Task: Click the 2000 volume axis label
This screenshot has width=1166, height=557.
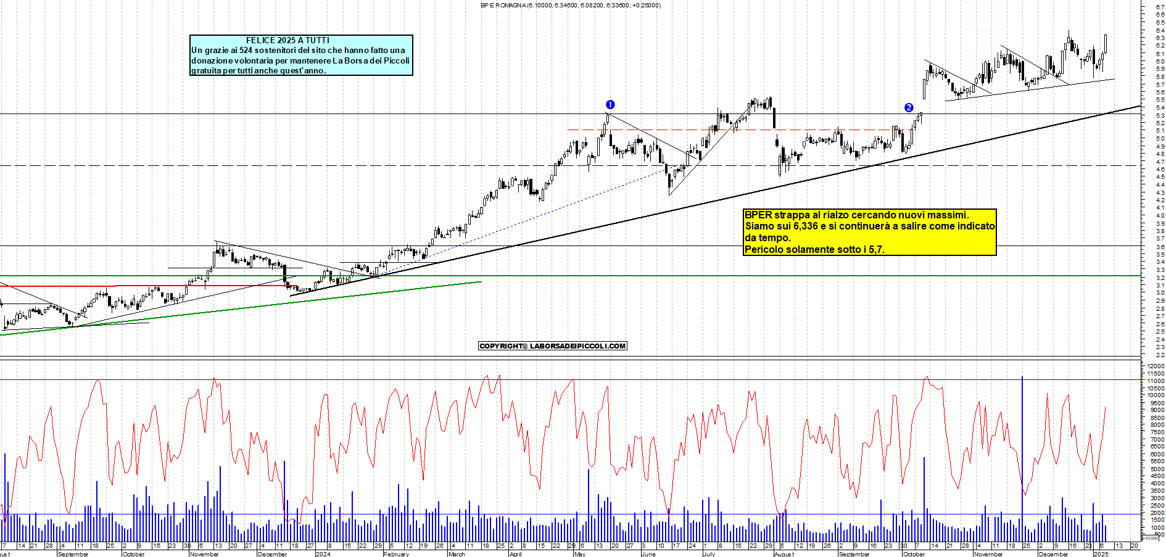Action: pyautogui.click(x=1157, y=513)
